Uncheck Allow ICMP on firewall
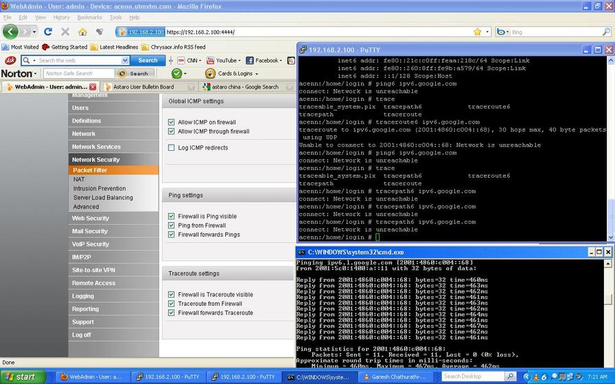Screen dimensions: 615x384 (172, 122)
